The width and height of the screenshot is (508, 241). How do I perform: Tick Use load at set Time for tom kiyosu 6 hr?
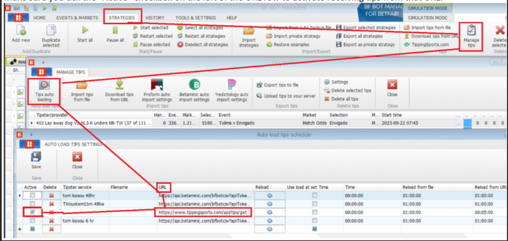pyautogui.click(x=314, y=221)
